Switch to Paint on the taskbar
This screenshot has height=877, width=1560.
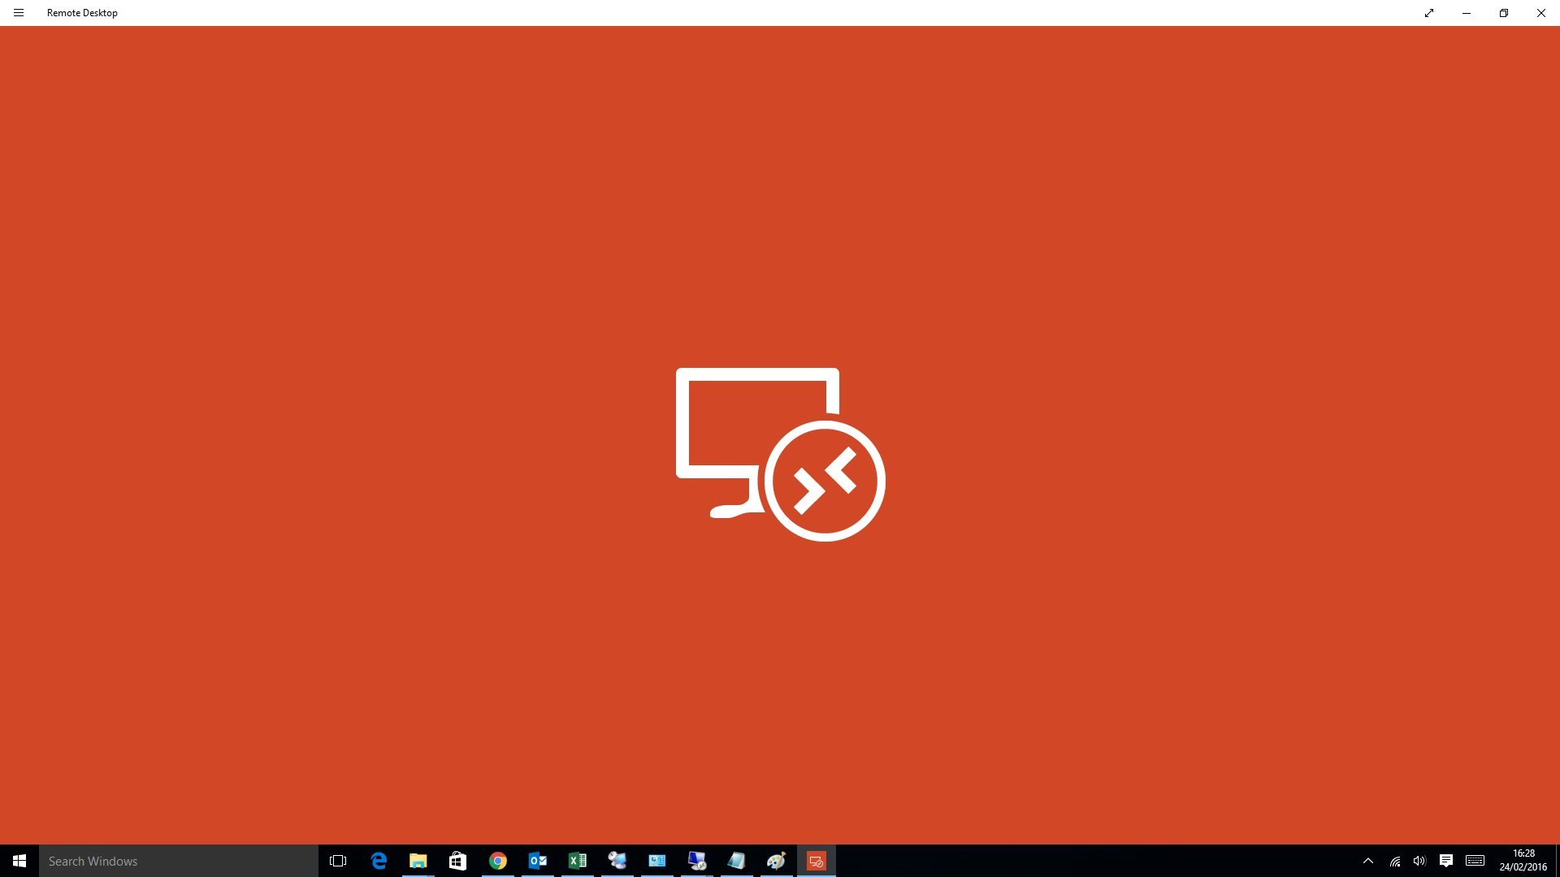point(777,861)
